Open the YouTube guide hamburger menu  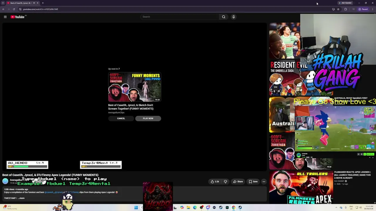pyautogui.click(x=5, y=17)
